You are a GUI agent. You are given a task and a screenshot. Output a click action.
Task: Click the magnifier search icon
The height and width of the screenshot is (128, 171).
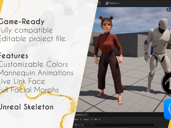(83, 125)
